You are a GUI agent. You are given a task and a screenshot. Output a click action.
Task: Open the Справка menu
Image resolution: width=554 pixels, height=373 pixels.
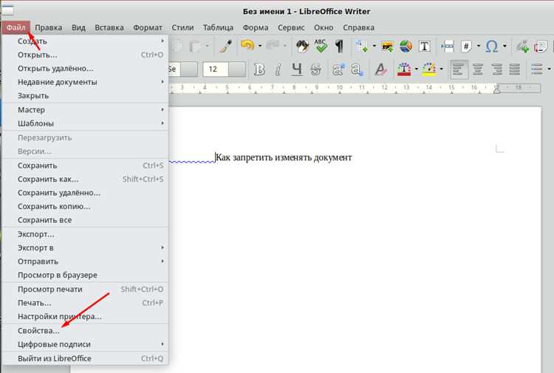(358, 27)
